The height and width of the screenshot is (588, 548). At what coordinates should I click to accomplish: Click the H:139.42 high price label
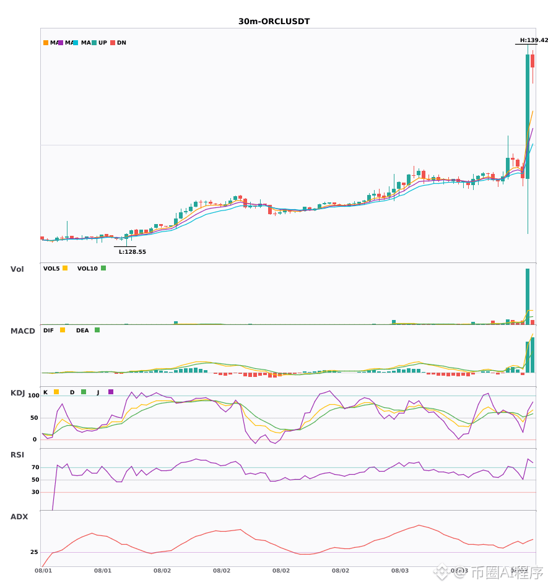pyautogui.click(x=534, y=40)
